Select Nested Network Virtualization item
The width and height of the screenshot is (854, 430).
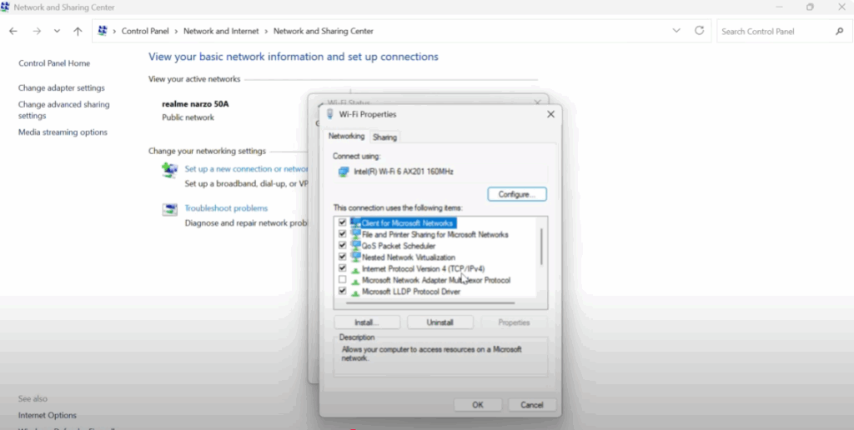tap(409, 257)
